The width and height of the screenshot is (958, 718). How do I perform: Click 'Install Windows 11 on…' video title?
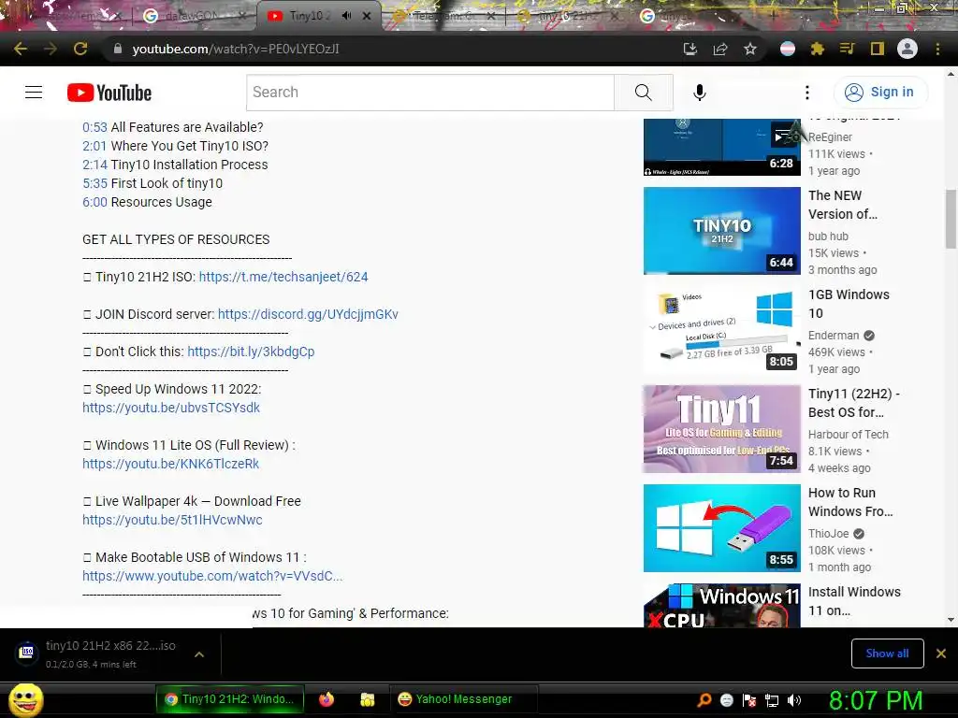(854, 601)
